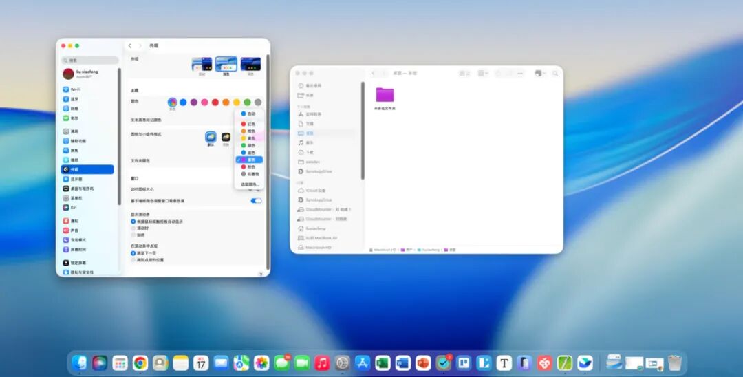Launch Music from the Dock
This screenshot has height=377, width=743.
322,363
